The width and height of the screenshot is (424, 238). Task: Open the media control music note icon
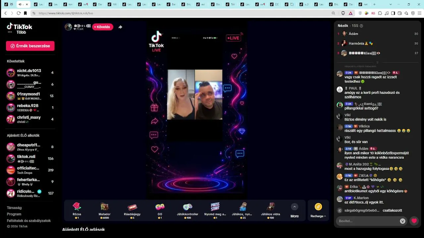[x=386, y=13]
